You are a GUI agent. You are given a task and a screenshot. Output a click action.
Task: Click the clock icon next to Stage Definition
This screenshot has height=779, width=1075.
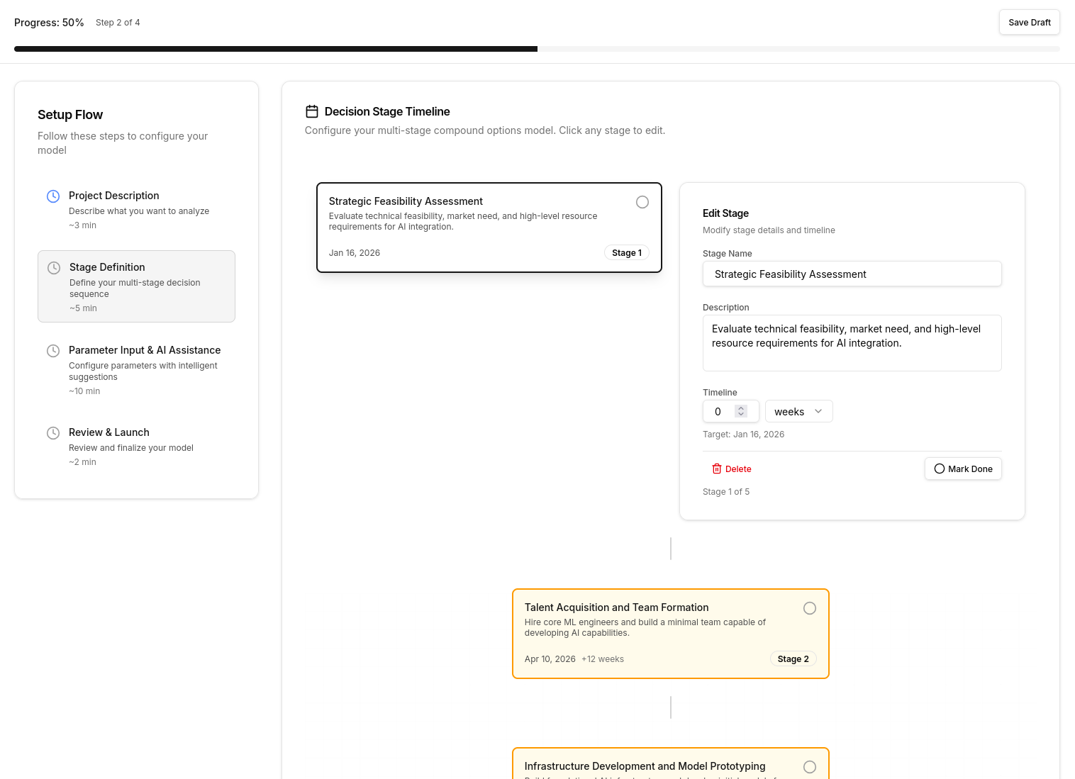pyautogui.click(x=54, y=268)
